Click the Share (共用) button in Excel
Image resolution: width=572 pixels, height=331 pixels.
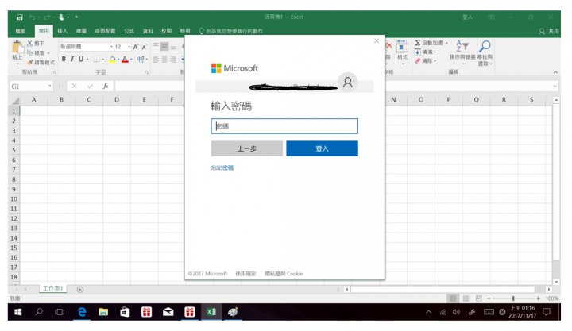pyautogui.click(x=549, y=31)
